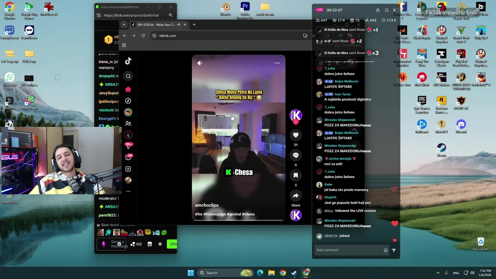Open a new Chrome tab
This screenshot has width=496, height=279.
pyautogui.click(x=194, y=25)
